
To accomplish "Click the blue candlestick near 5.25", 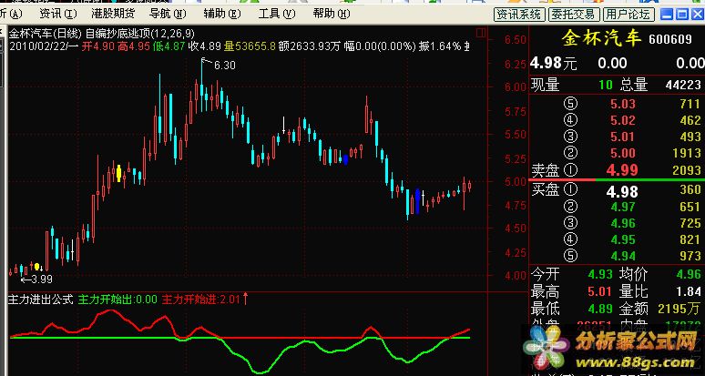I will pos(345,159).
